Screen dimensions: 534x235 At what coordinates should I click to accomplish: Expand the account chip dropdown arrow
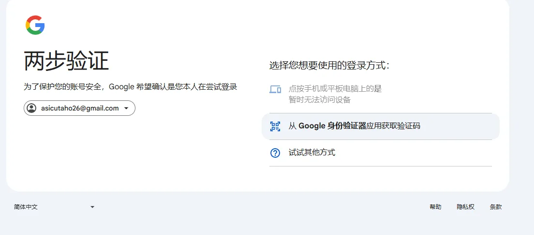(x=126, y=109)
